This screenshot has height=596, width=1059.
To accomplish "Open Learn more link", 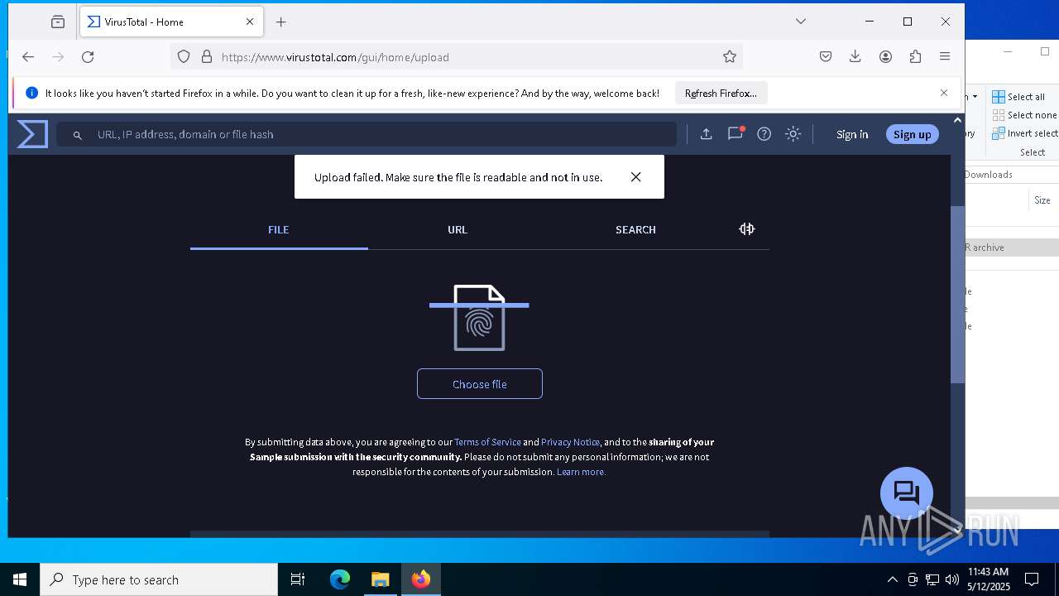I will point(581,472).
